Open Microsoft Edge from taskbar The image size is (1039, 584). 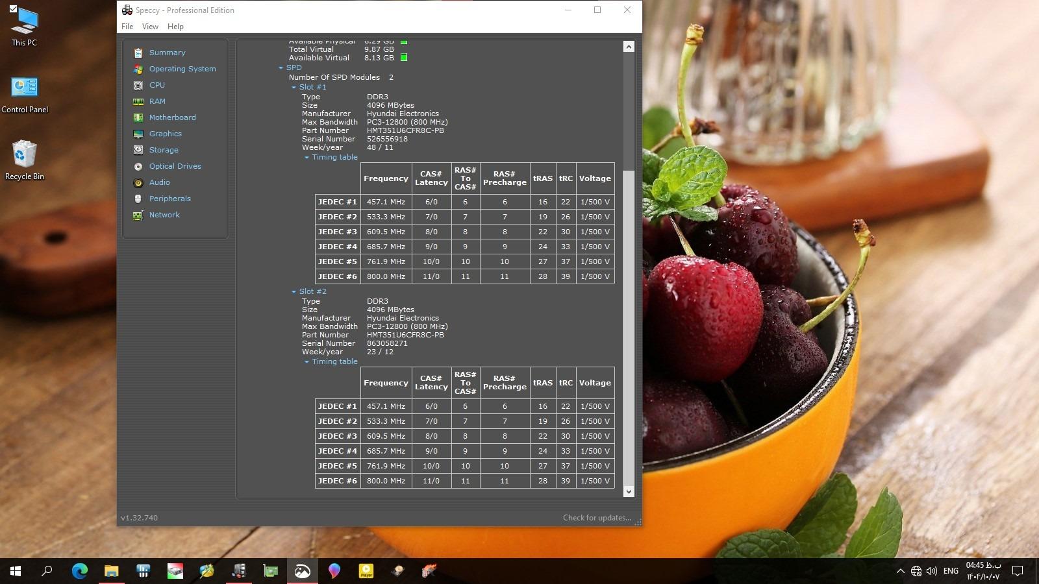(80, 571)
